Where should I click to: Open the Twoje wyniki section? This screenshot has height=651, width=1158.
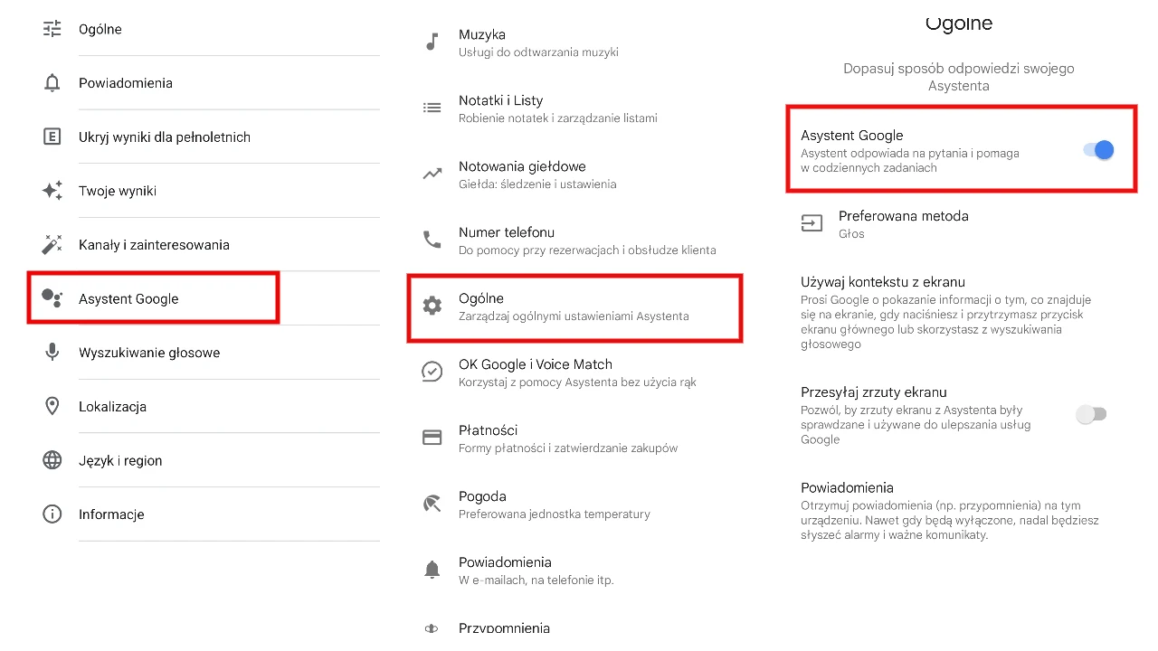point(118,191)
